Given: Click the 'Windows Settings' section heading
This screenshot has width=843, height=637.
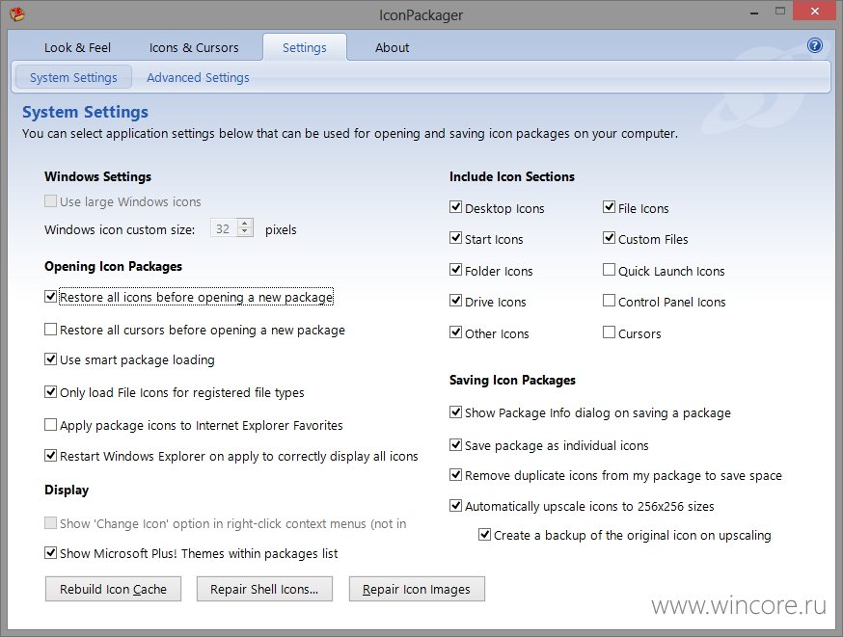Looking at the screenshot, I should [x=97, y=176].
